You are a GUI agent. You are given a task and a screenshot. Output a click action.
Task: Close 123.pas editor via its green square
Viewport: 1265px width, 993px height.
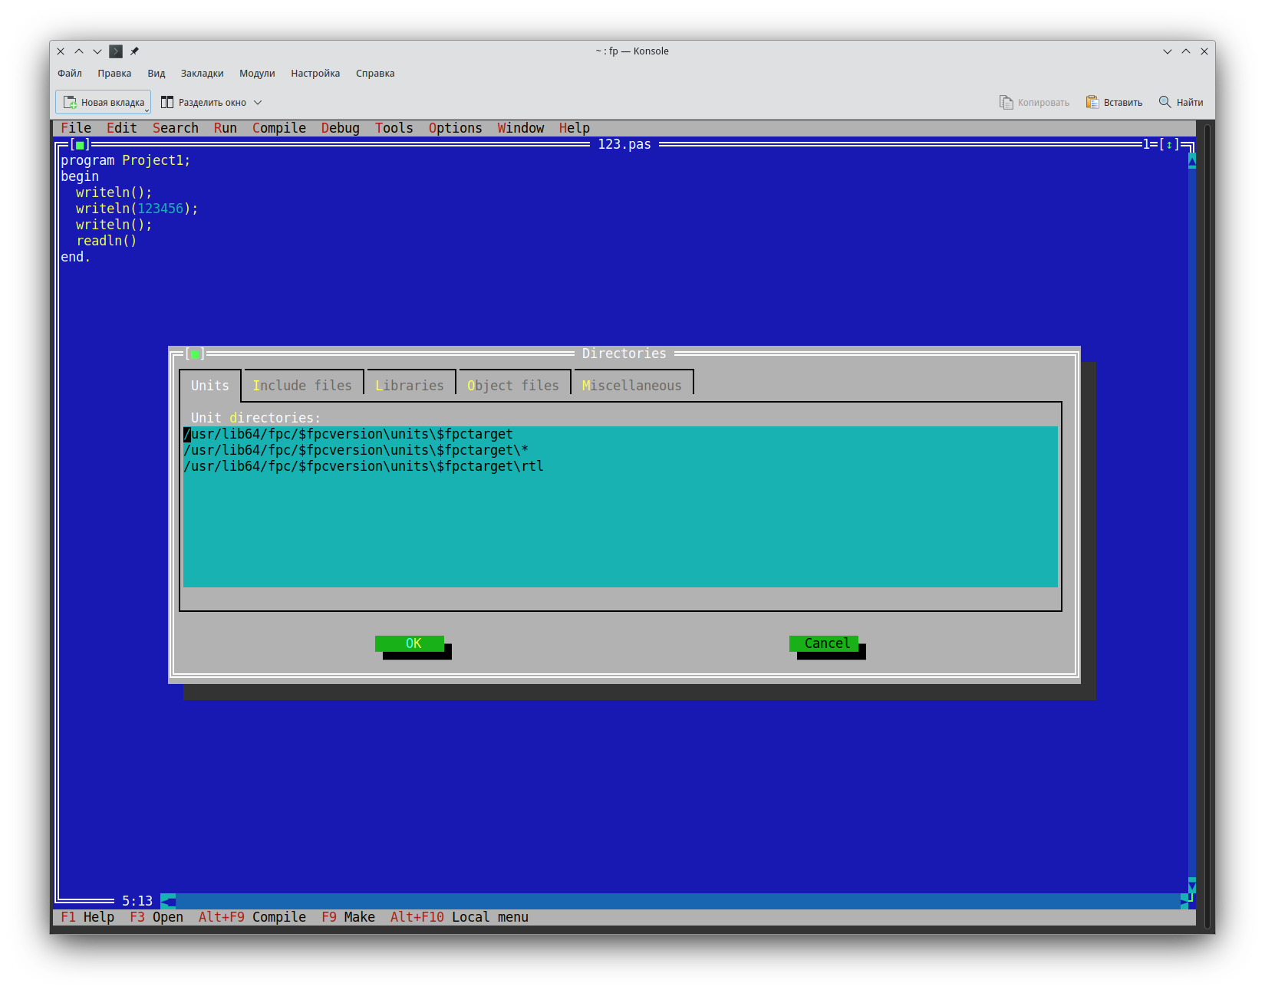pos(80,144)
